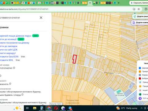Click the orange private-ownership legend swatch
Screen dimensions: 148x111
click(140, 72)
